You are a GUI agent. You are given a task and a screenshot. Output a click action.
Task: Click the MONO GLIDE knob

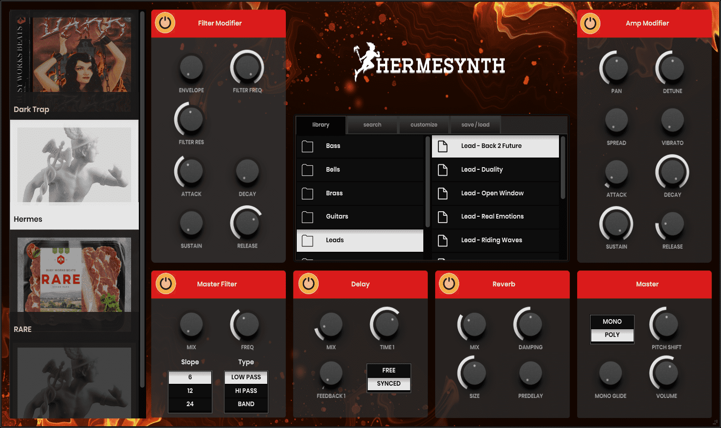[x=610, y=373]
